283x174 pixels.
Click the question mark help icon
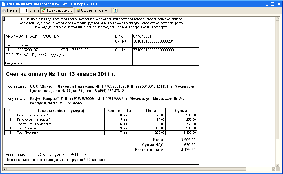[115, 11]
